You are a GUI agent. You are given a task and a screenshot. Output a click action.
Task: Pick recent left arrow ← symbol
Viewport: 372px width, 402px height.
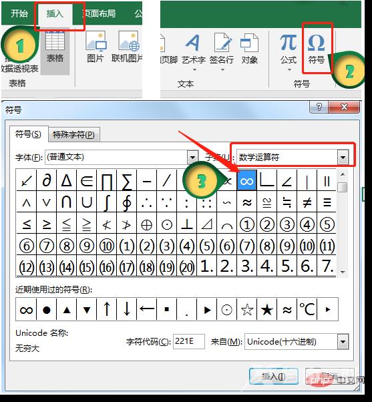click(x=147, y=310)
